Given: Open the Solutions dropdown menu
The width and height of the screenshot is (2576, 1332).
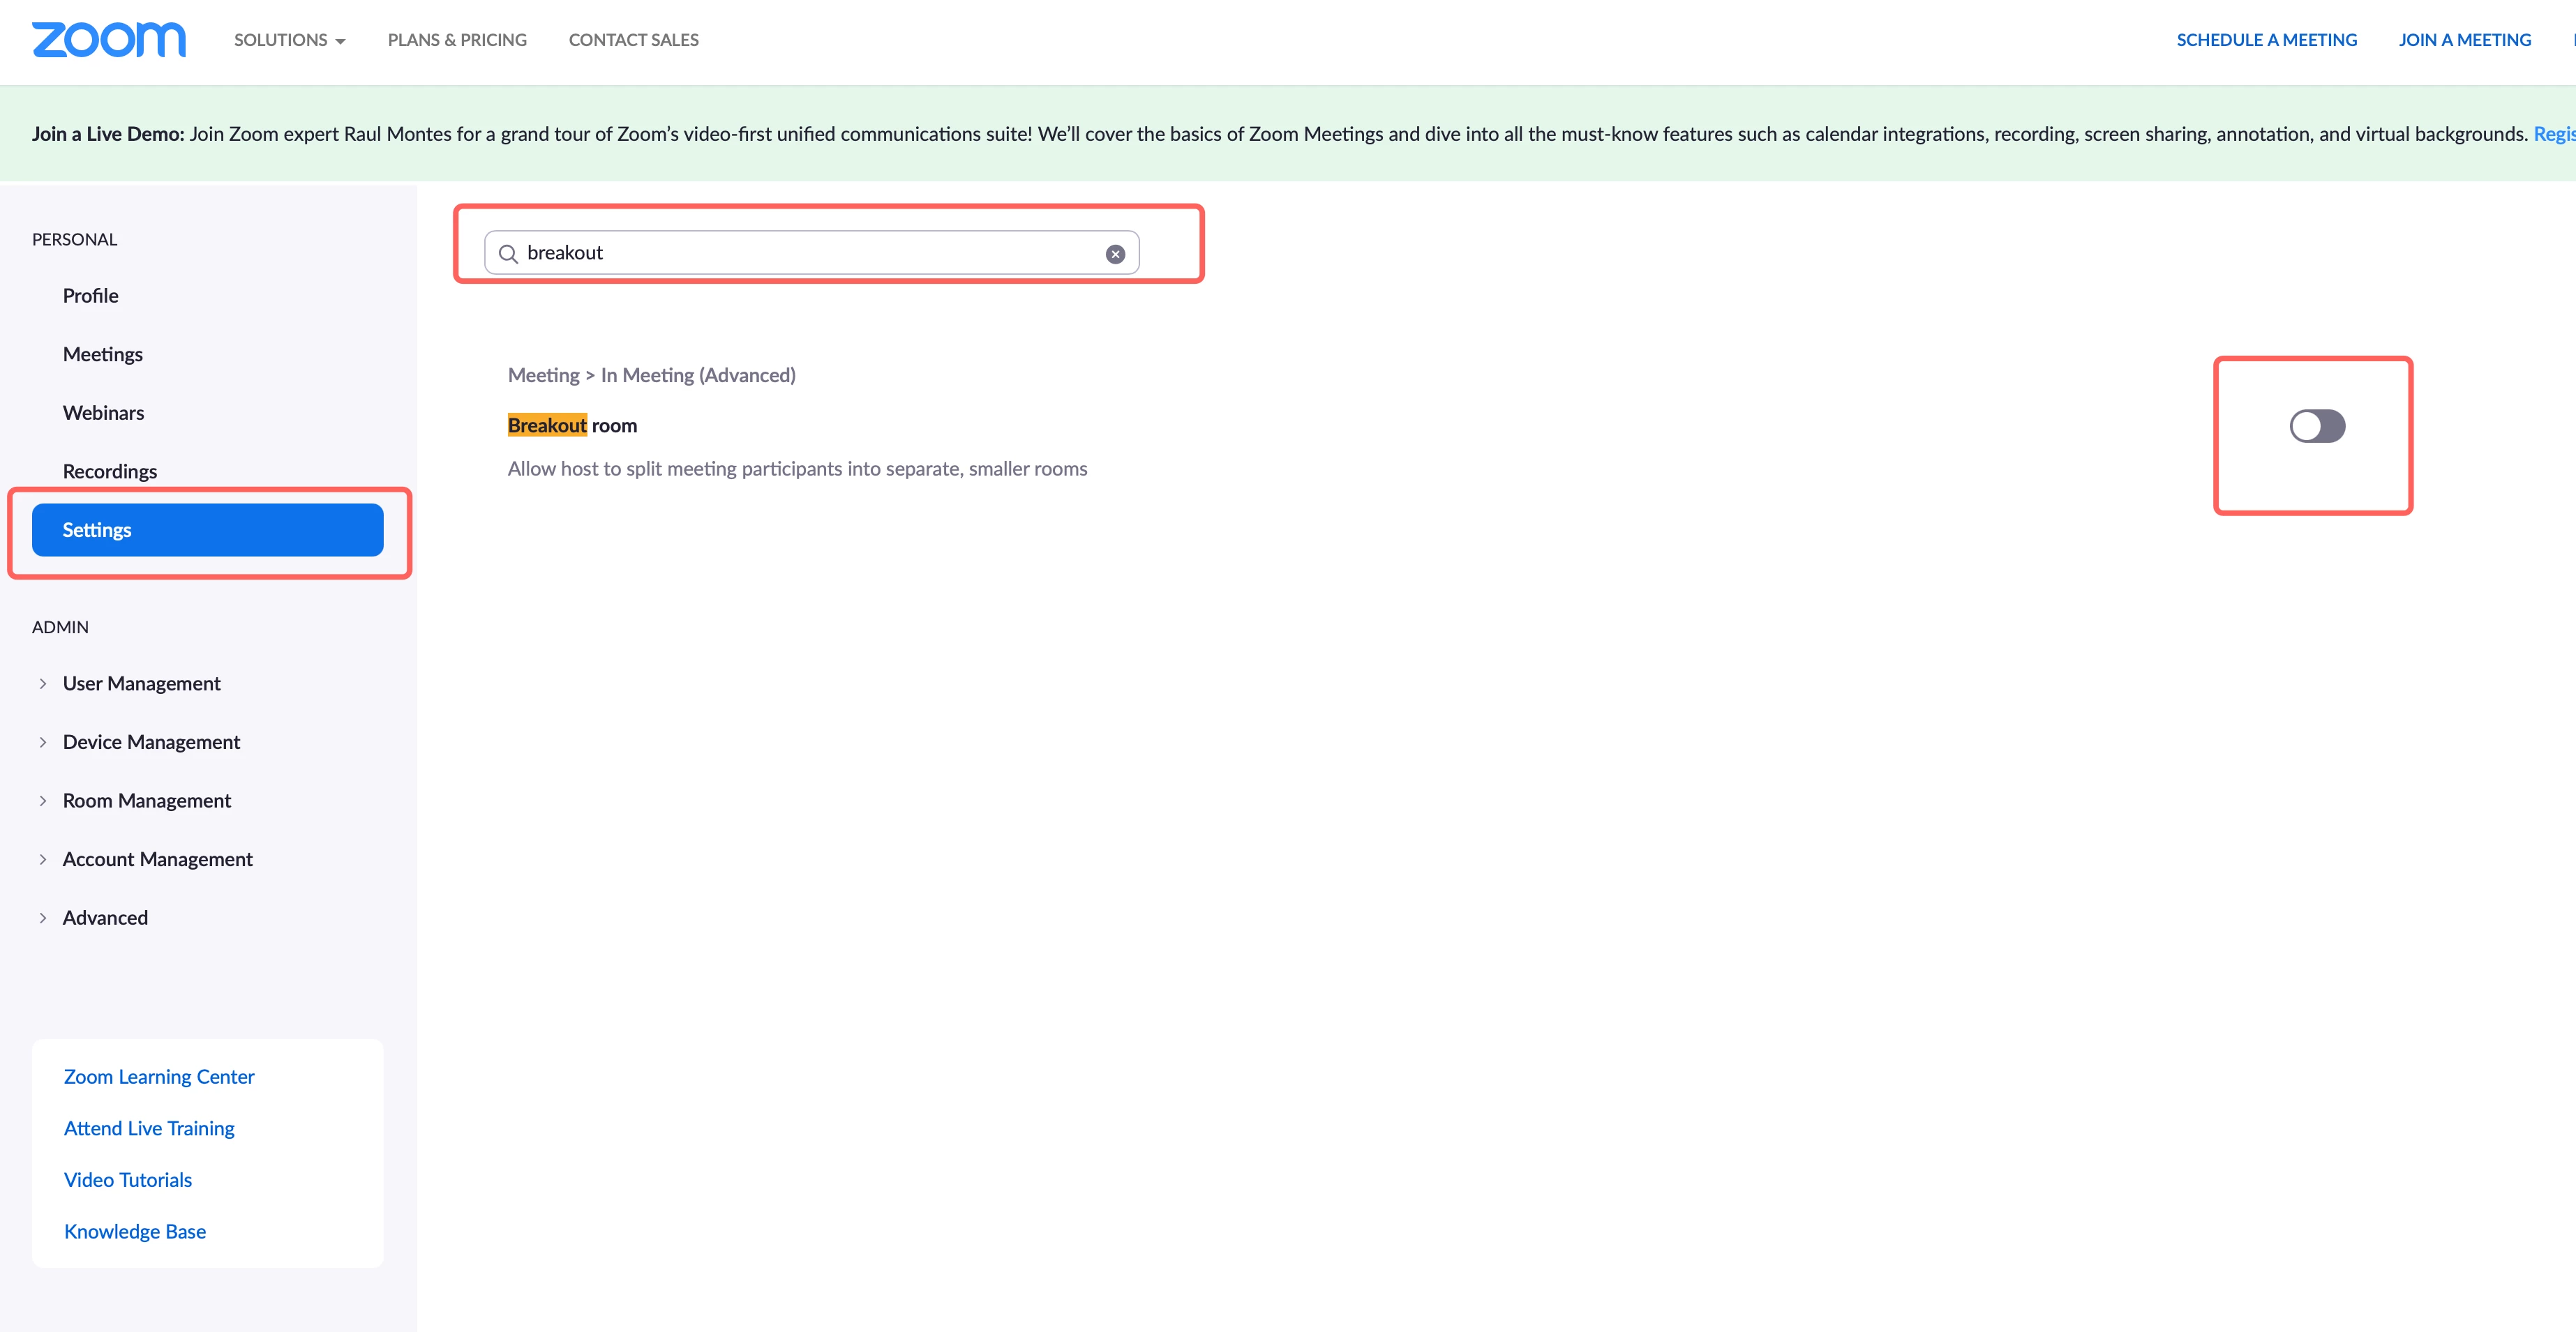Looking at the screenshot, I should [x=289, y=40].
